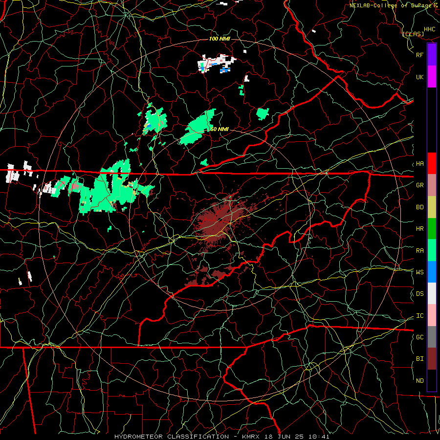The height and width of the screenshot is (440, 440).
Task: Click the IC legend label
Action: tap(420, 316)
